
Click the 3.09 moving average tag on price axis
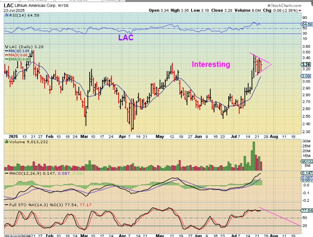pos(306,76)
